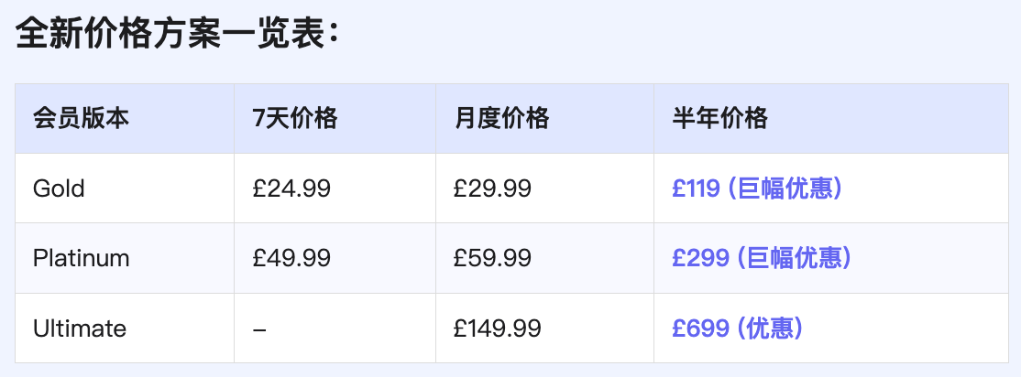Screen dimensions: 1021x377
Task: Click the £119 half-year Gold price link
Action: coord(757,188)
